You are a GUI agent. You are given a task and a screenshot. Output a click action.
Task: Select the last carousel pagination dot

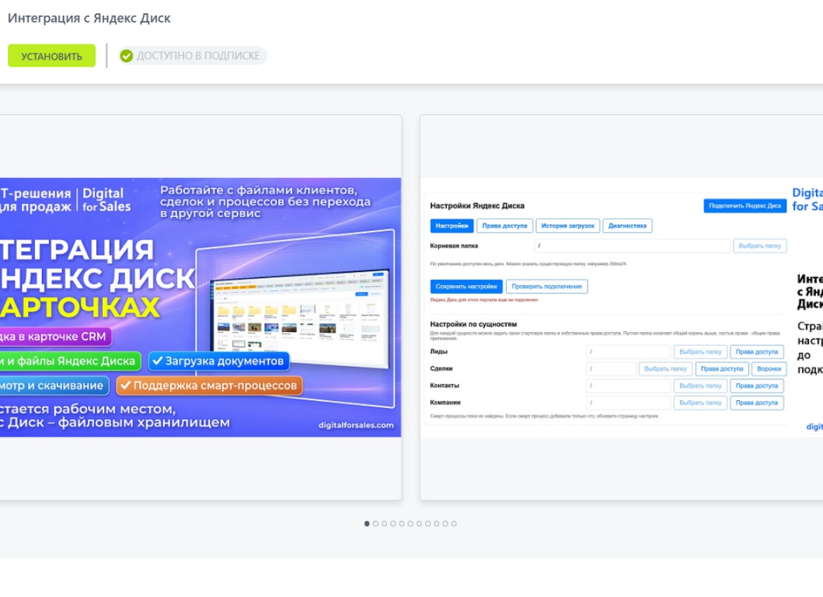tap(454, 523)
